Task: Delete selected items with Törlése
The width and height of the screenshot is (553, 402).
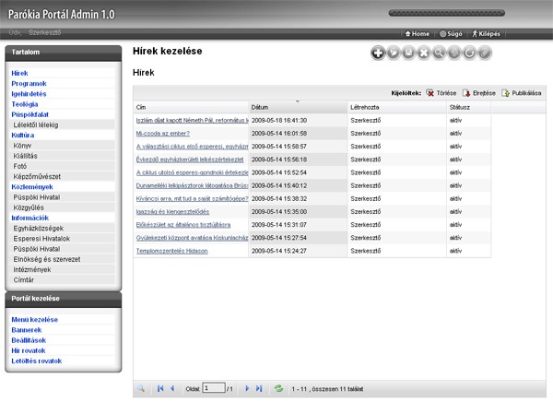Action: tap(442, 93)
